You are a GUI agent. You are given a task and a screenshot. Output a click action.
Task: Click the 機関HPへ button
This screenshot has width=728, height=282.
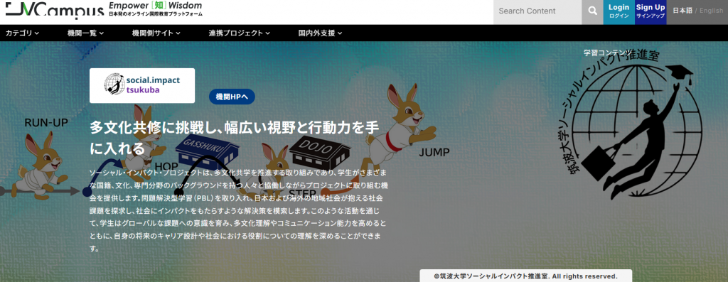pyautogui.click(x=232, y=97)
